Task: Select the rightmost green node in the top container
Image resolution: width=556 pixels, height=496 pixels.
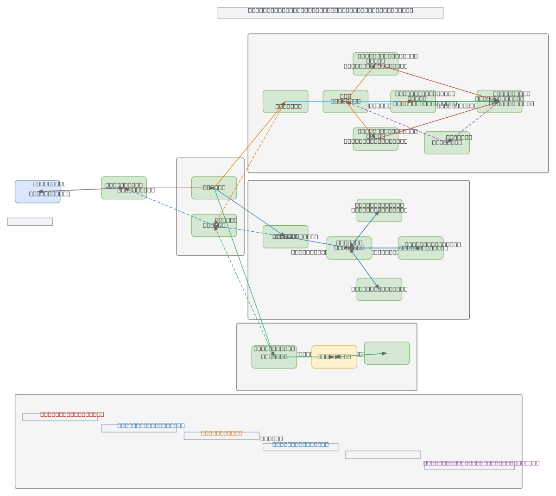Action: 499,102
